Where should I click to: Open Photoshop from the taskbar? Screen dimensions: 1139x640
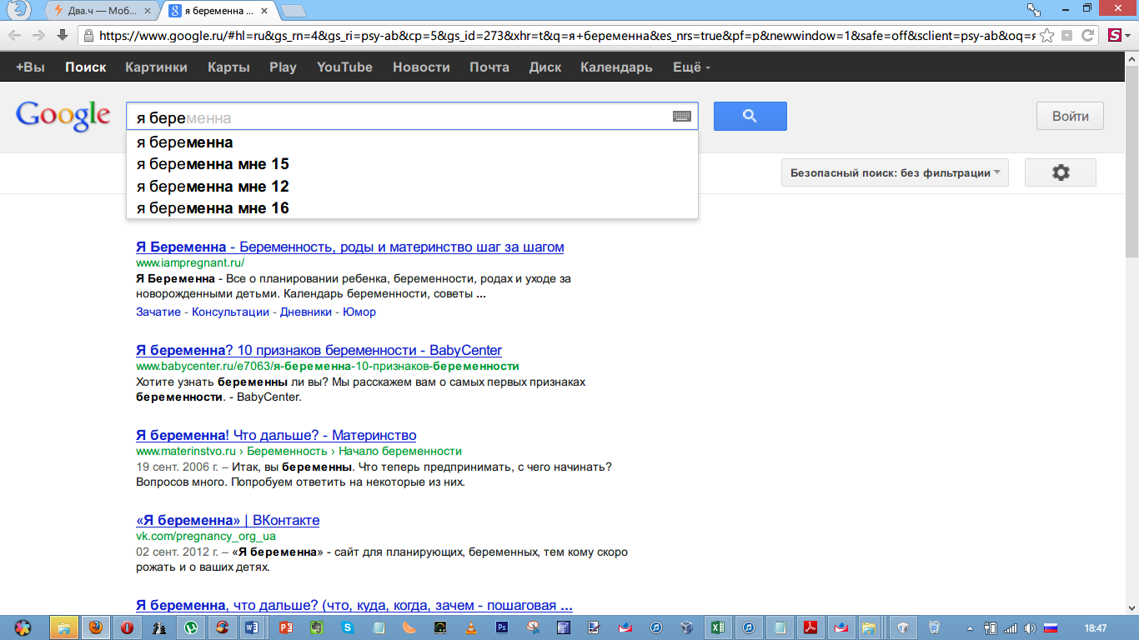503,627
